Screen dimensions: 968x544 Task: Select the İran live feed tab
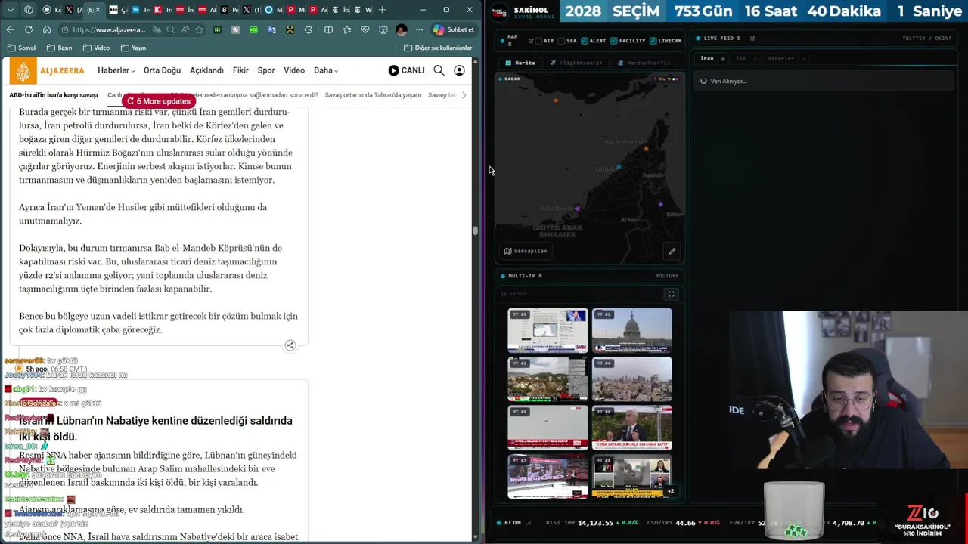[x=707, y=58]
